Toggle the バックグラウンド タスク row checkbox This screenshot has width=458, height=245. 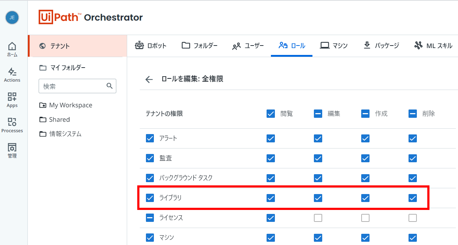(x=150, y=178)
